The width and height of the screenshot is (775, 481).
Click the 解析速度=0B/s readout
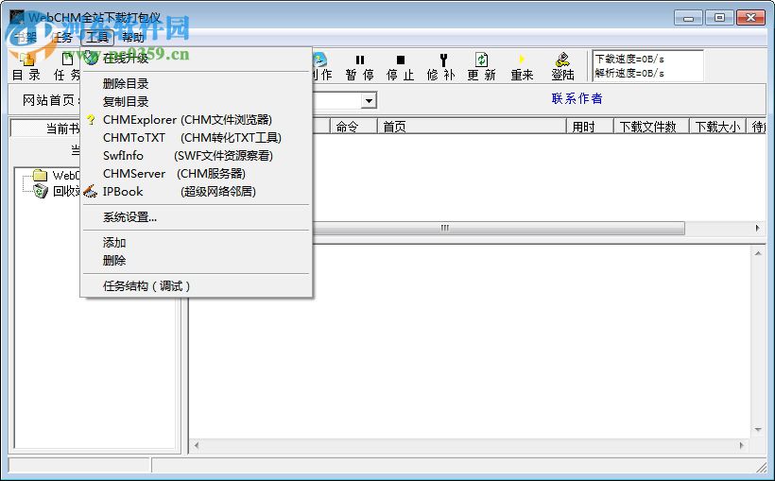629,73
